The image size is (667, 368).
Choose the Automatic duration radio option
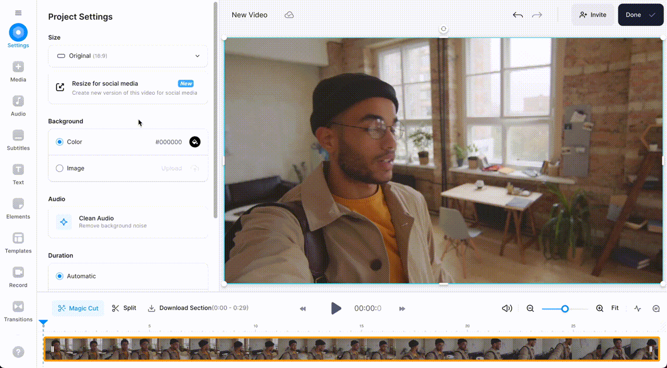[59, 276]
